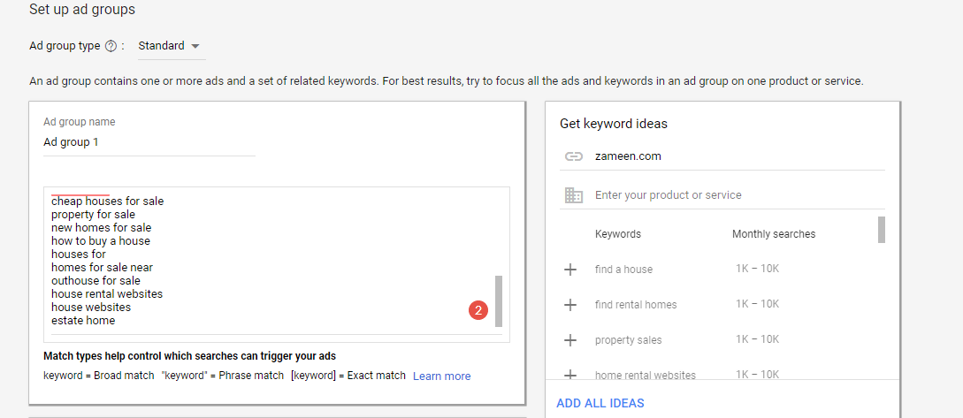Focus the 'Enter your product or service' field

[734, 195]
